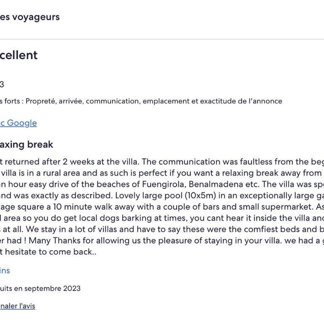Viewport: 324px width, 324px height.
Task: Collapse the review using the blue 'ins' link
Action: click(x=5, y=270)
